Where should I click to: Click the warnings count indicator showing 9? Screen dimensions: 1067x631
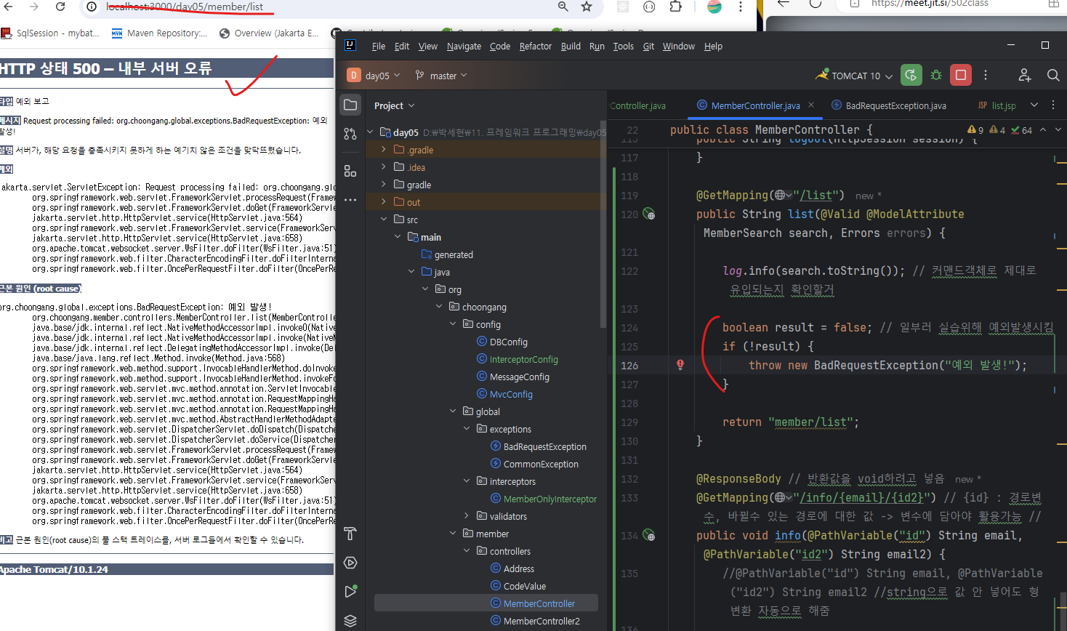[x=975, y=130]
